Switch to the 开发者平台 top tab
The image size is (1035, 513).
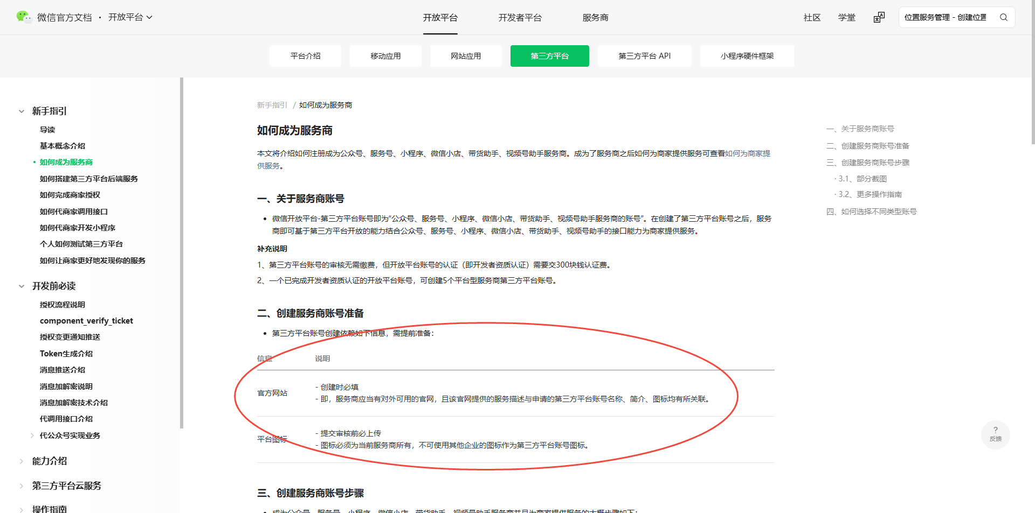(520, 18)
